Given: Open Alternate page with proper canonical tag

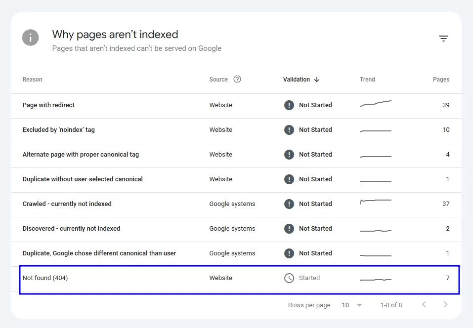Looking at the screenshot, I should tap(81, 154).
